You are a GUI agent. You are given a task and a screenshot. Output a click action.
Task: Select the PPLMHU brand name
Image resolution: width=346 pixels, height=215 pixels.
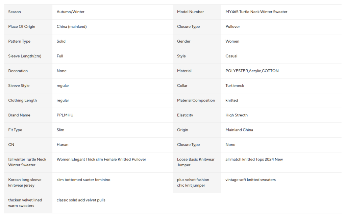pos(65,115)
